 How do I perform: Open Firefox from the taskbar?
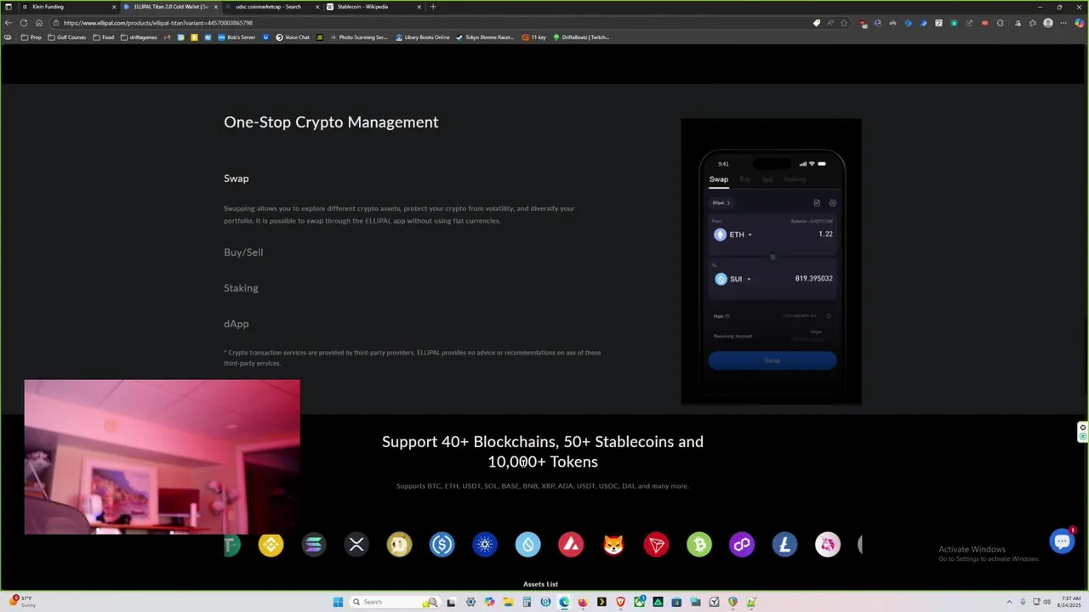[583, 602]
